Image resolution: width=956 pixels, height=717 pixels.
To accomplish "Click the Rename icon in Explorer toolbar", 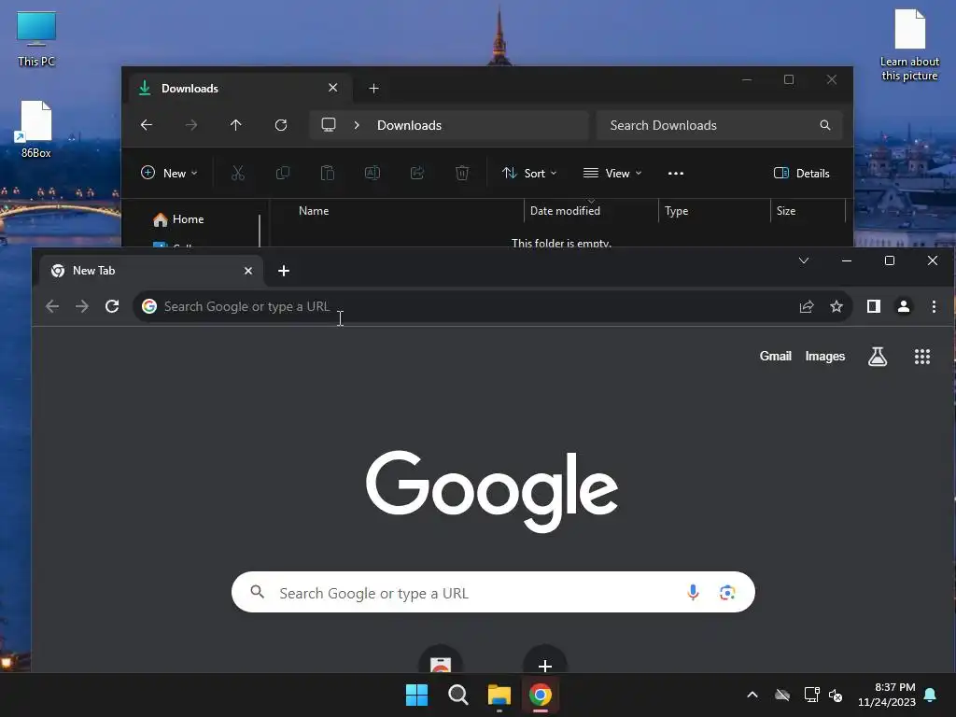I will [373, 173].
